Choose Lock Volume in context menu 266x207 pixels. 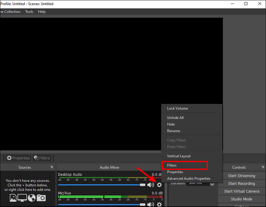[177, 108]
